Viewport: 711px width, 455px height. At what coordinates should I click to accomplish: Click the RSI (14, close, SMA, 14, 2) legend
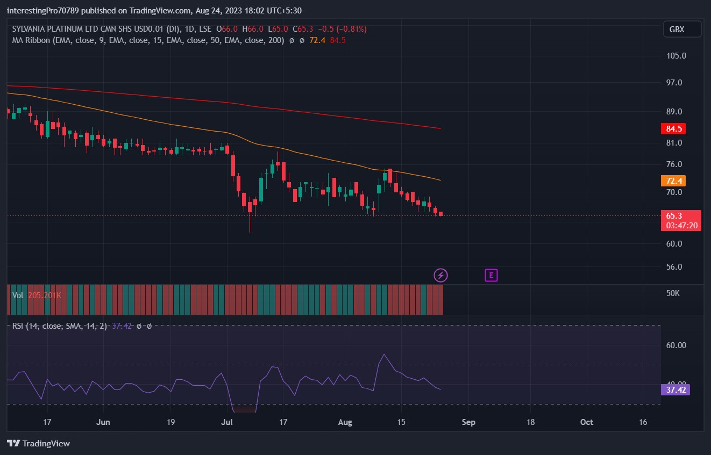60,326
